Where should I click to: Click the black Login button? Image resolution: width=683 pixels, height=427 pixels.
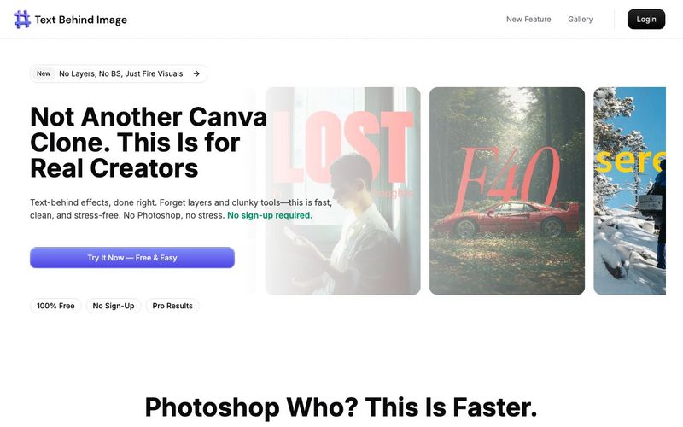(646, 19)
